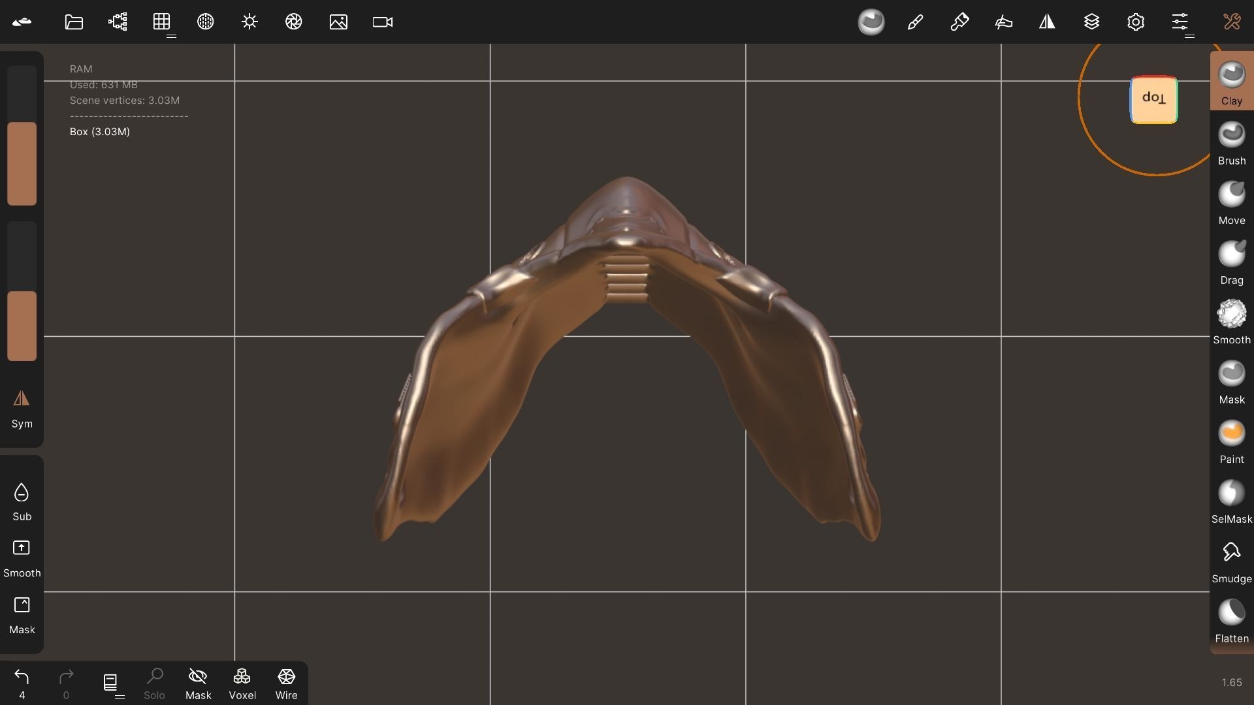
Task: Select the Flatten tool
Action: click(x=1232, y=621)
